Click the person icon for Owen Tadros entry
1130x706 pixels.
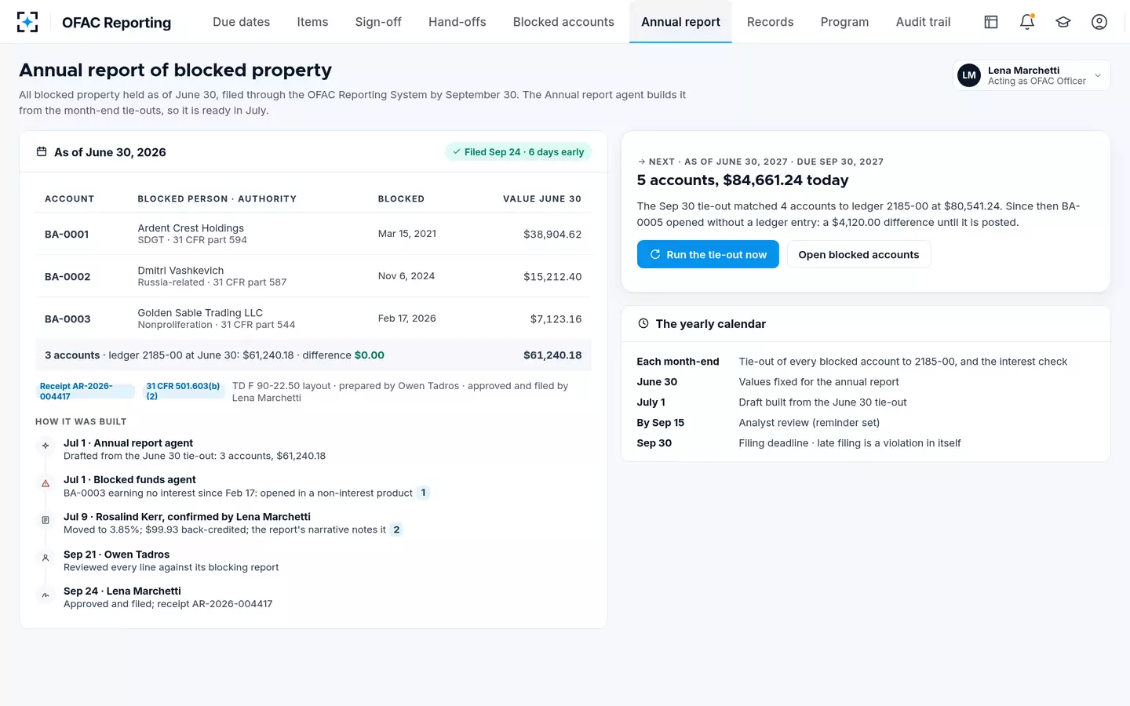[46, 558]
